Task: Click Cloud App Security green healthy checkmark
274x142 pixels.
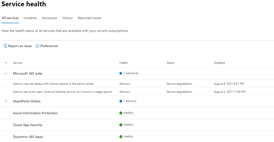Action: coord(121,125)
